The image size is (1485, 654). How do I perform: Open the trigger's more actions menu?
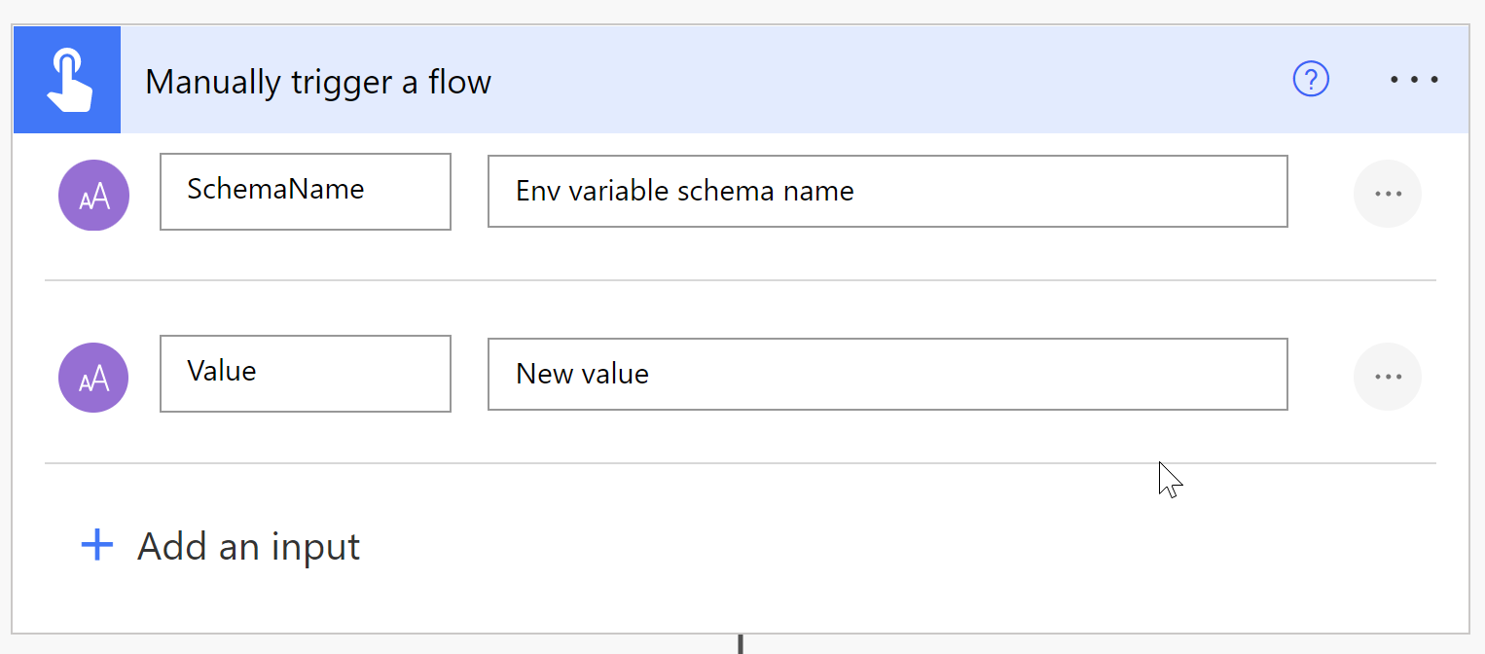[1413, 79]
